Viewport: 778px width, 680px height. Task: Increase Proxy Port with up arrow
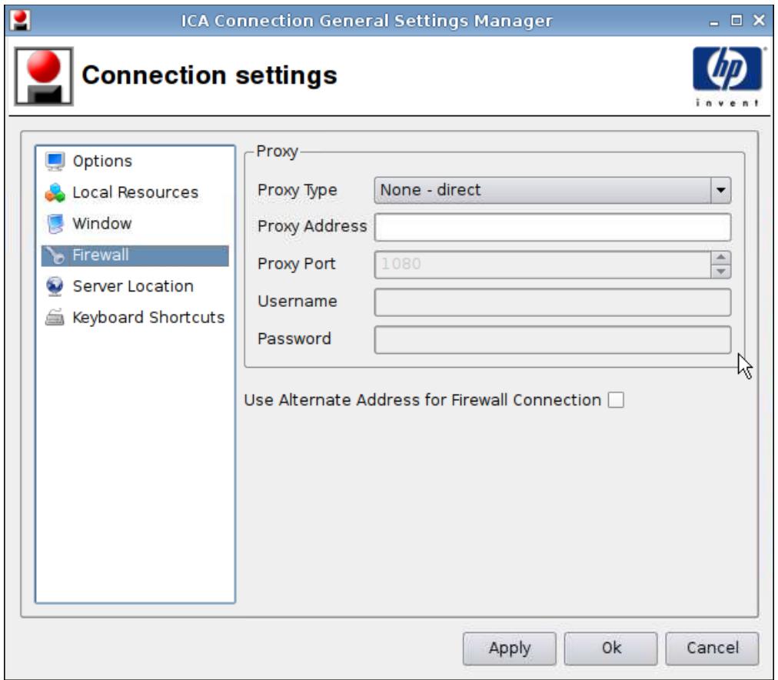(x=721, y=258)
